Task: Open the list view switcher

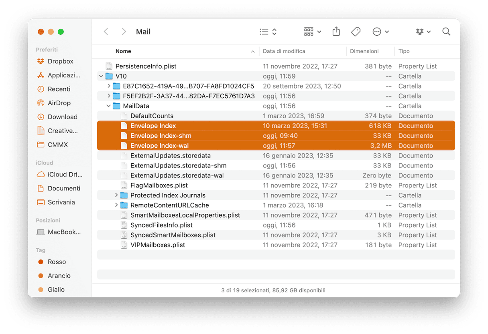Action: pos(268,32)
